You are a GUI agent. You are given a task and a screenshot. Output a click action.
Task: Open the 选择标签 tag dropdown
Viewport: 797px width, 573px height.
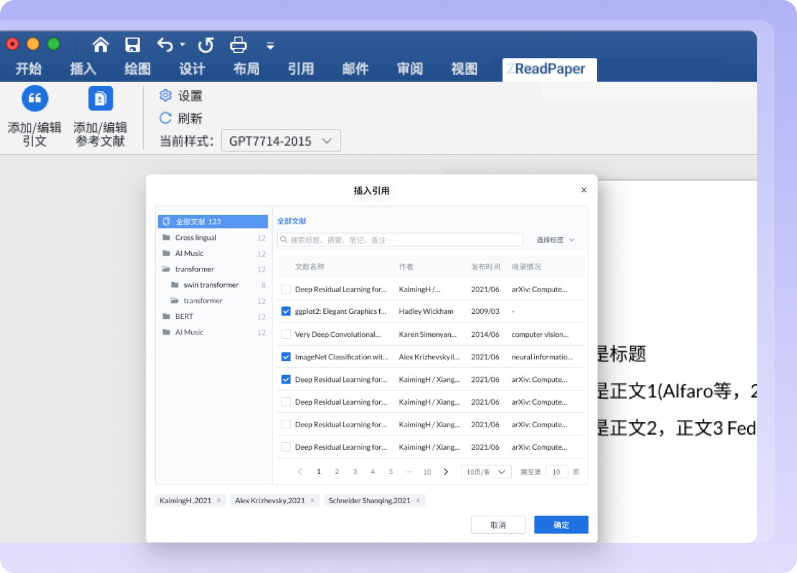(554, 239)
